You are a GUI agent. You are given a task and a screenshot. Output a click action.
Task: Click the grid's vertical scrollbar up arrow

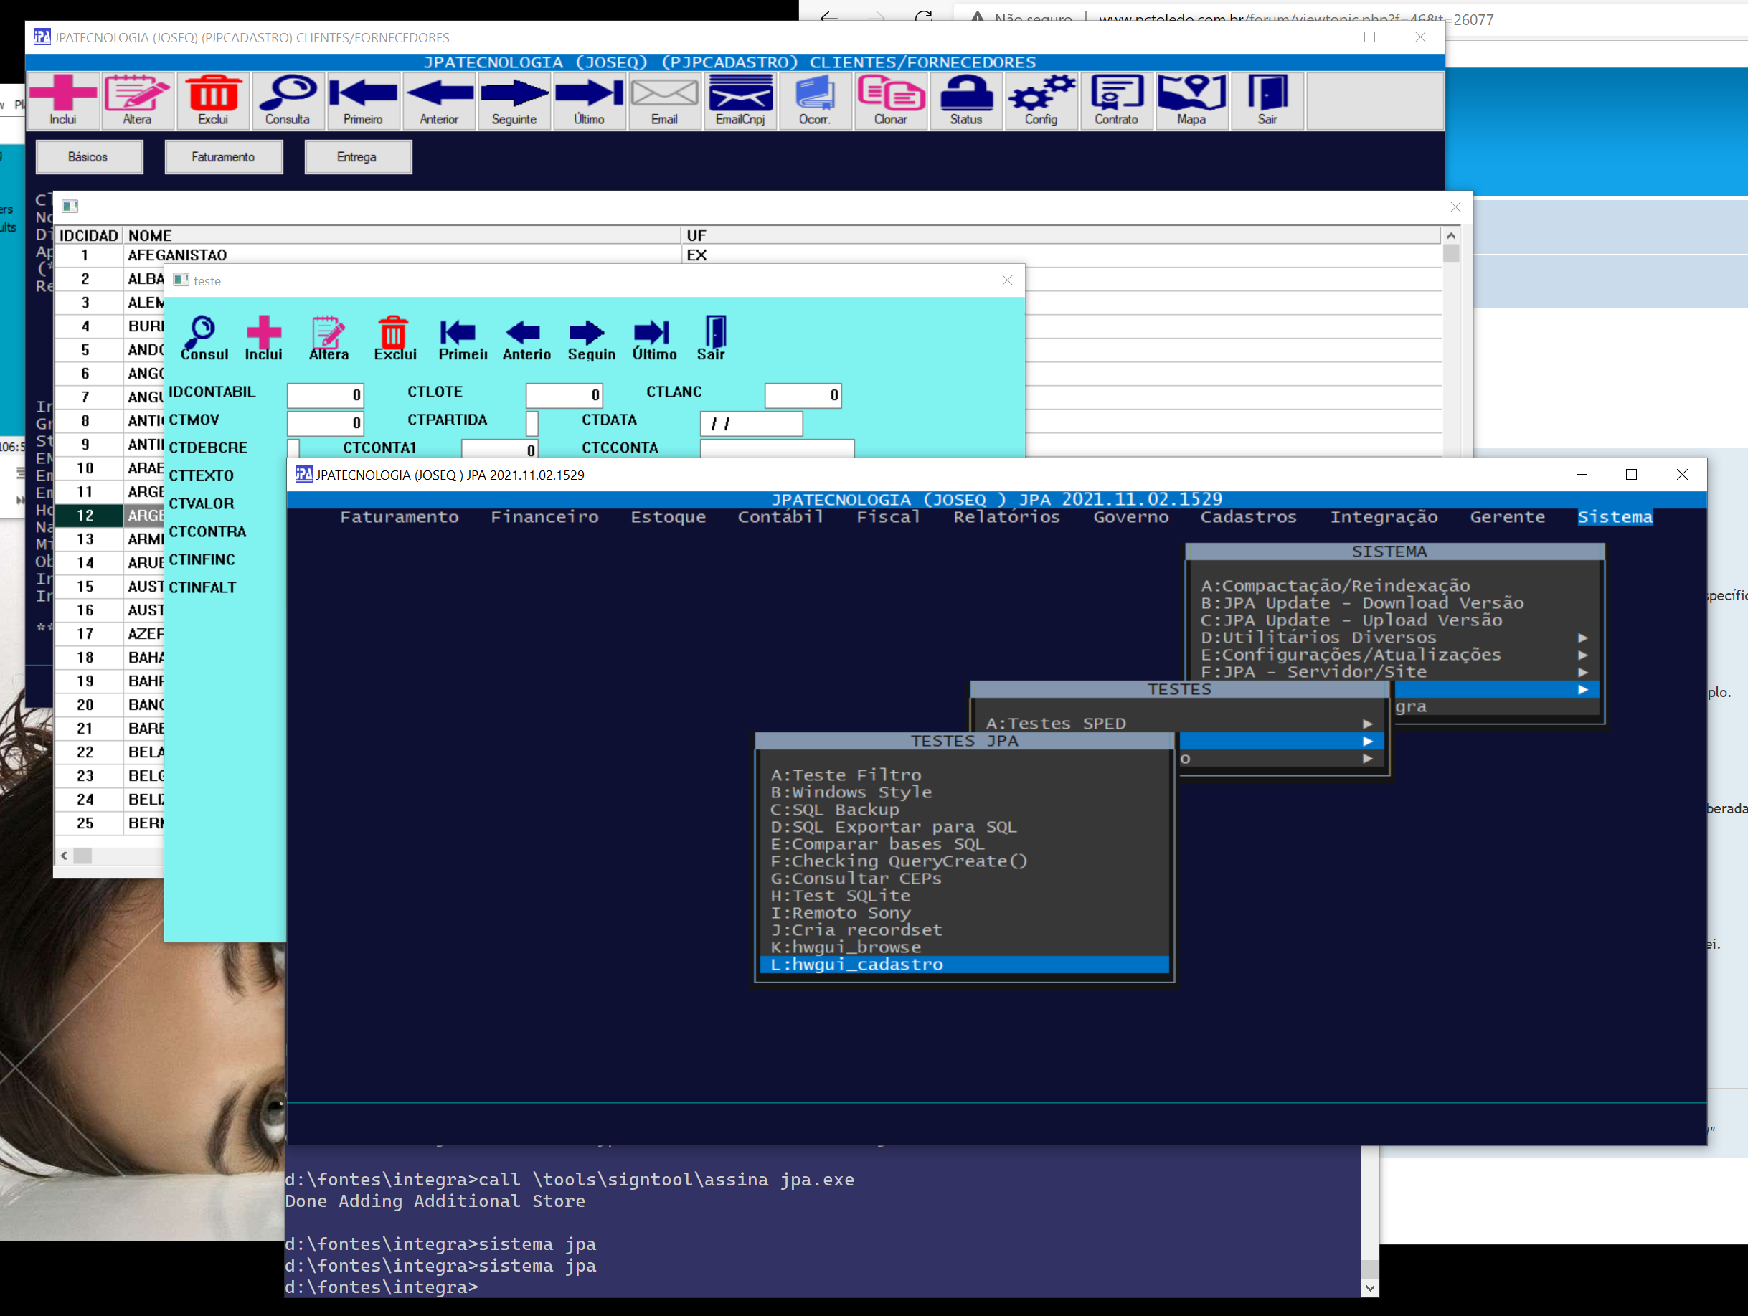pyautogui.click(x=1451, y=236)
